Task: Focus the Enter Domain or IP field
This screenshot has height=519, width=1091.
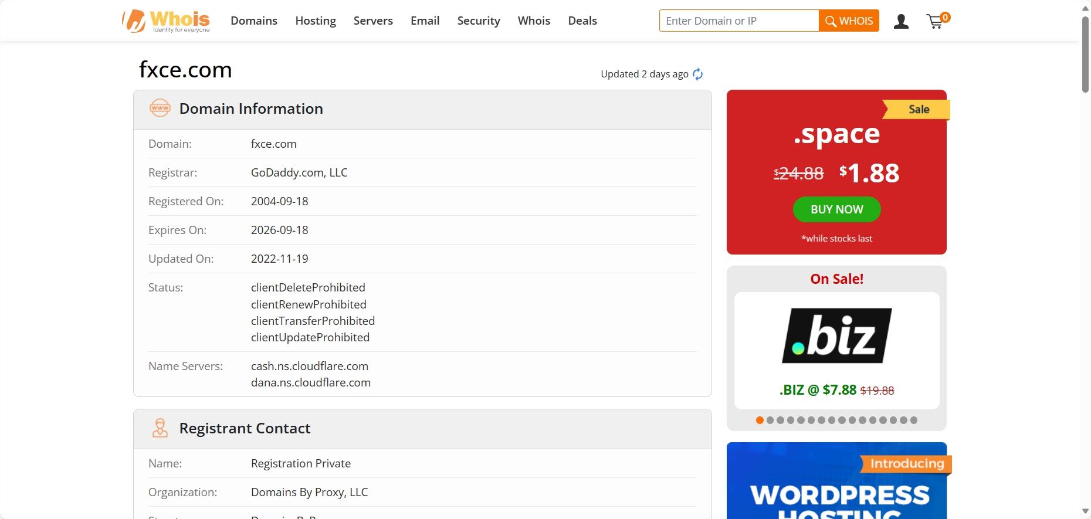Action: 739,21
